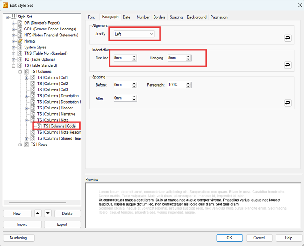Expand the NFS (Notes Financial Statements) node
This screenshot has height=246, width=304.
[x=14, y=36]
